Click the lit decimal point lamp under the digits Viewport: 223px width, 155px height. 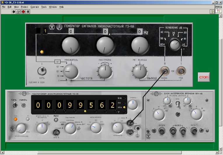click(x=85, y=111)
